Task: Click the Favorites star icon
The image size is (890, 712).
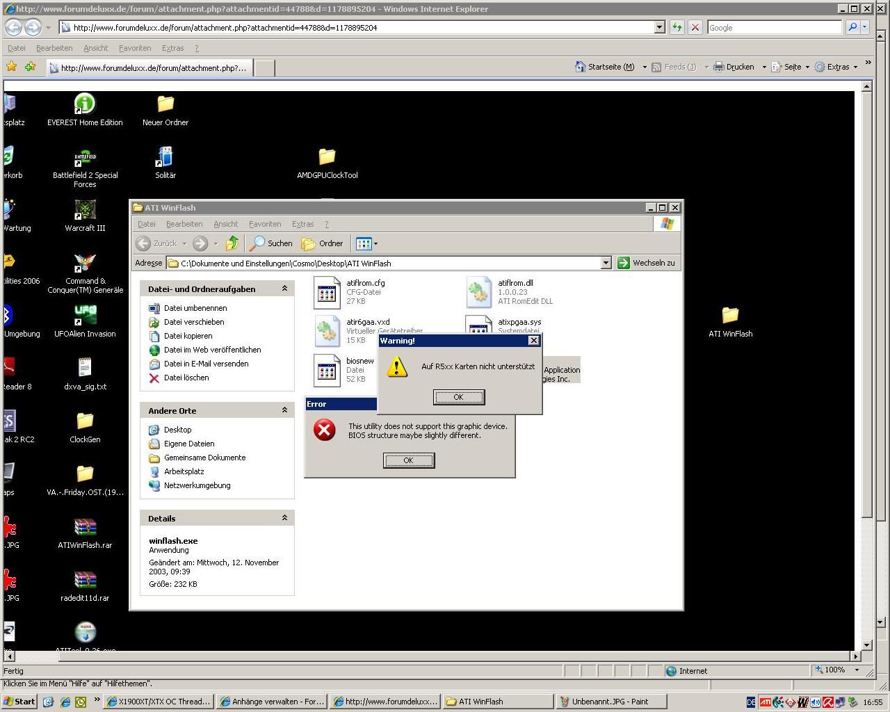Action: click(x=12, y=67)
